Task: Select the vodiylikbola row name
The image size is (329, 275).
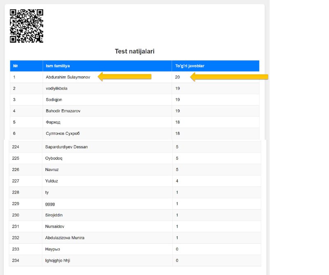Action: (57, 88)
